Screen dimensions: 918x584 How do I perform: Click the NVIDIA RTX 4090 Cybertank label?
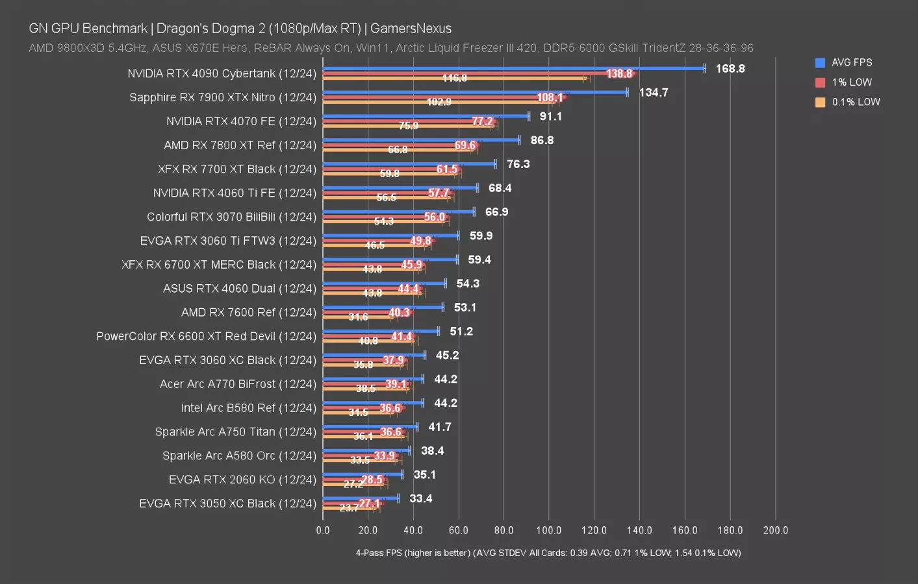[x=222, y=73]
